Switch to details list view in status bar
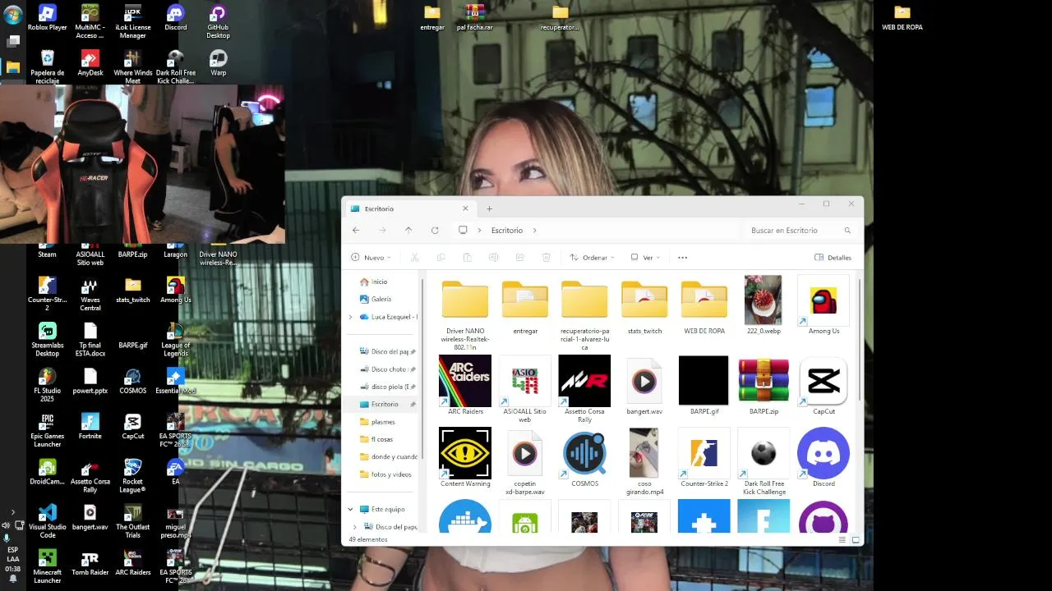The image size is (1052, 591). [x=842, y=540]
